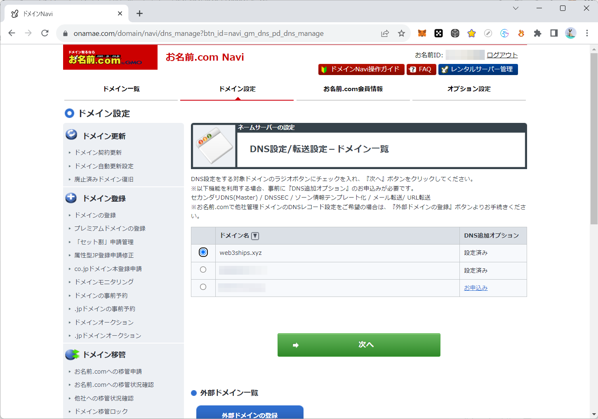Bookmark this page with the star icon
Viewport: 598px width, 419px height.
401,33
